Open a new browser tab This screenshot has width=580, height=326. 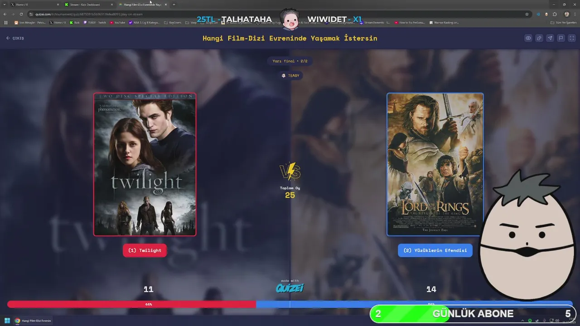pos(174,5)
